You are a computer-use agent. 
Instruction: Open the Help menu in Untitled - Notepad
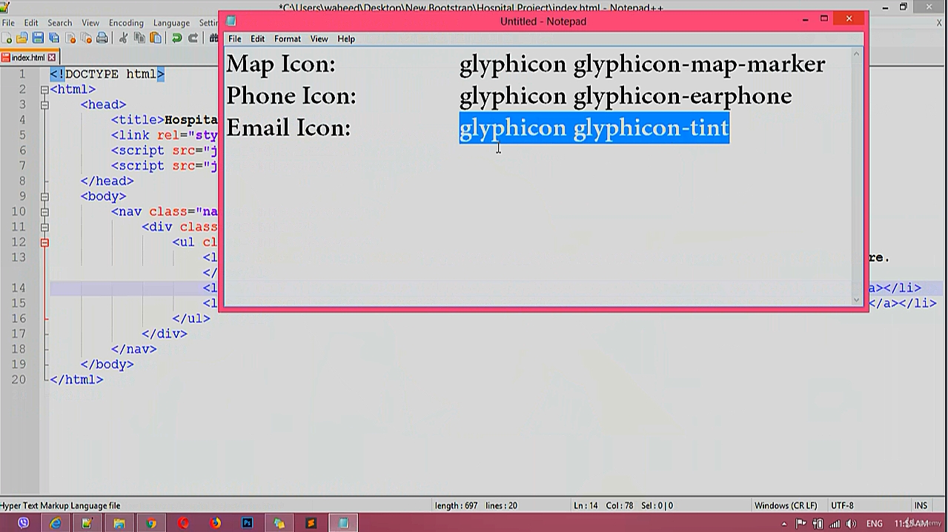pyautogui.click(x=346, y=39)
